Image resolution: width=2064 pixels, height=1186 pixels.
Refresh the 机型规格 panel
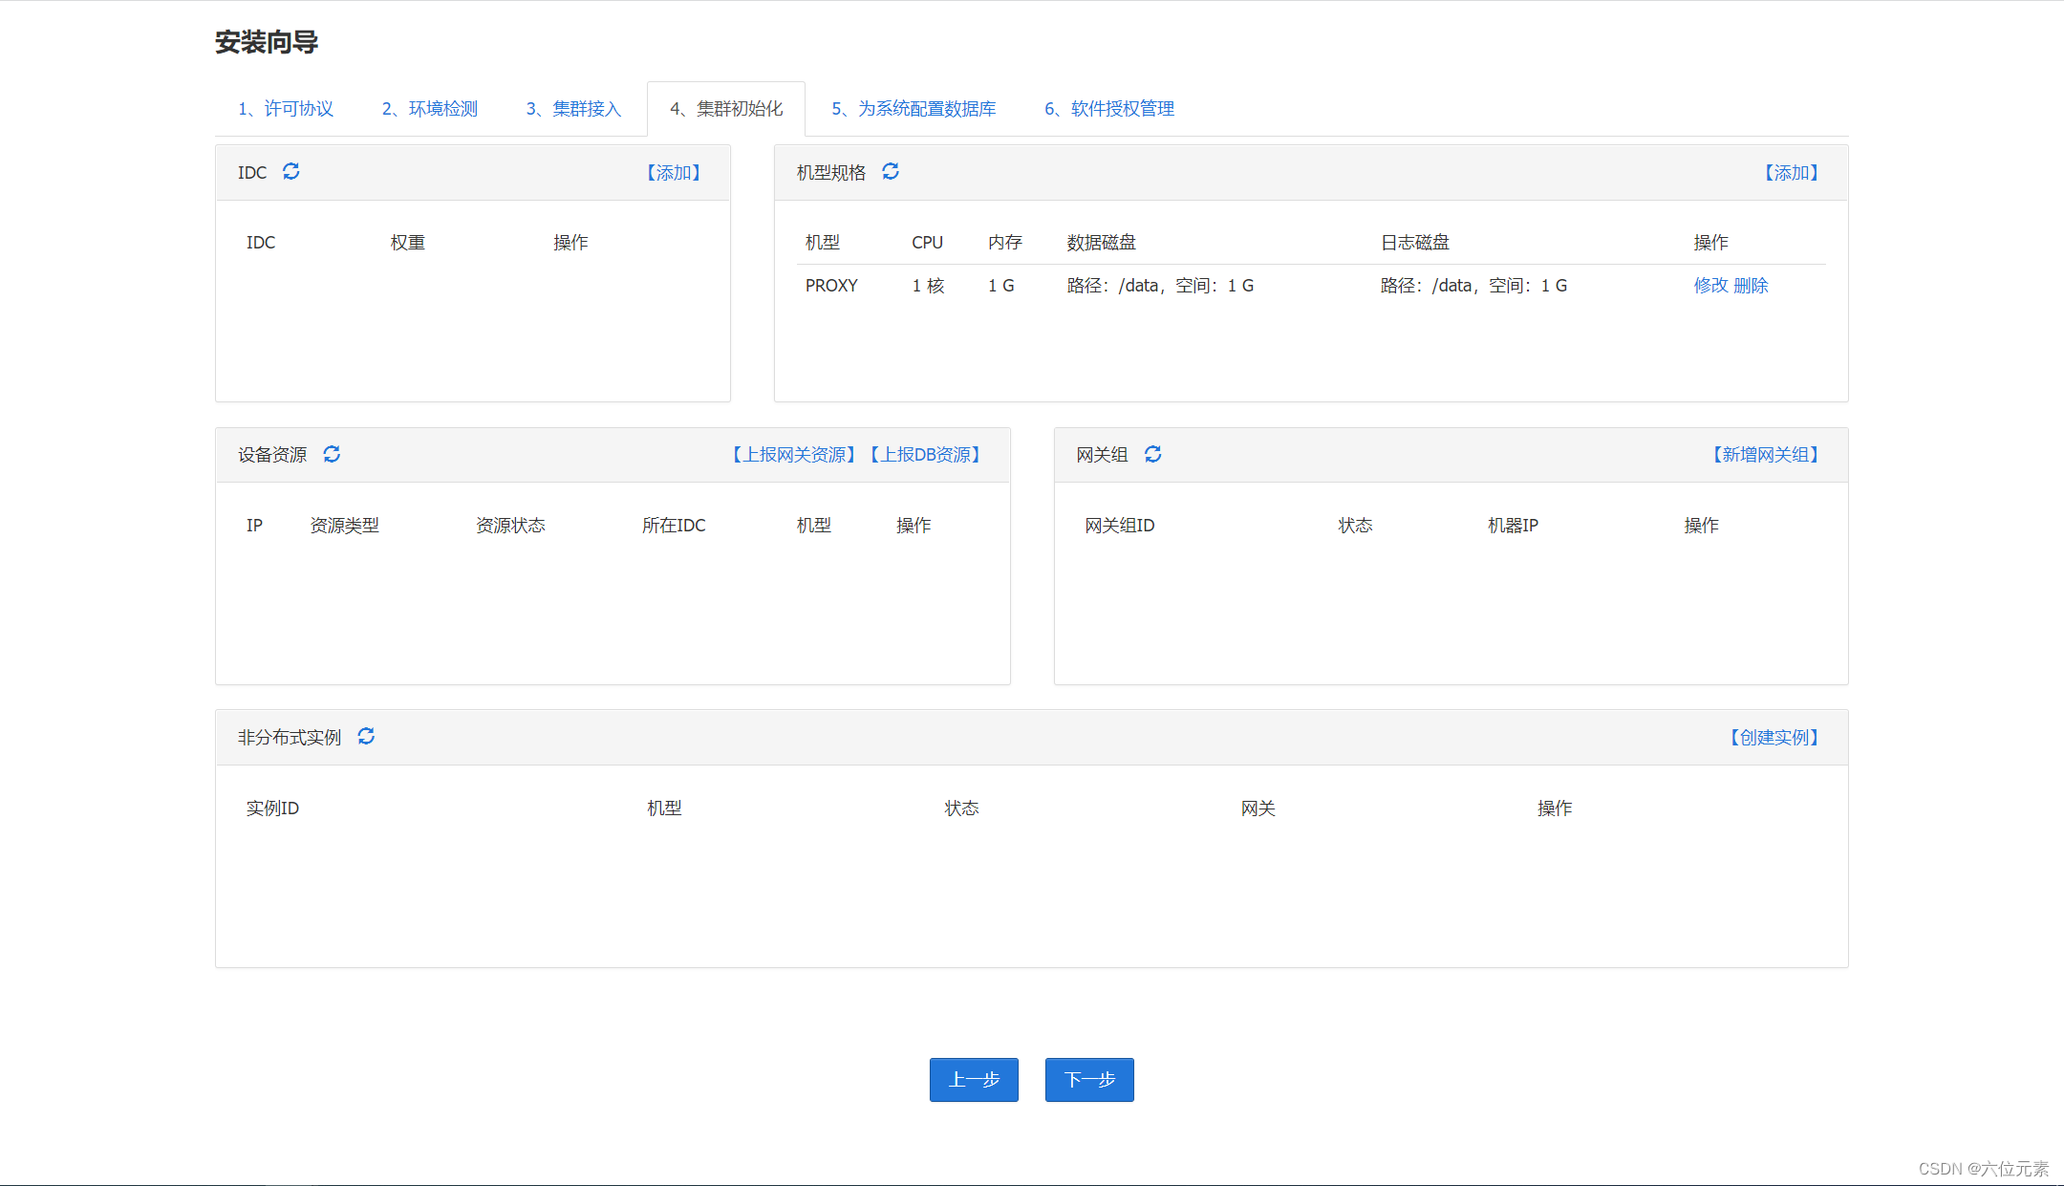pyautogui.click(x=891, y=172)
